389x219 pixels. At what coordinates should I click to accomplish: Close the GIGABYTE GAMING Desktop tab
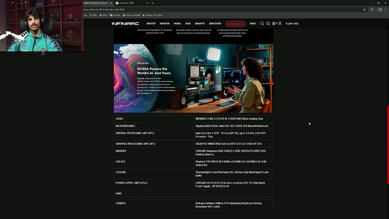tap(111, 3)
